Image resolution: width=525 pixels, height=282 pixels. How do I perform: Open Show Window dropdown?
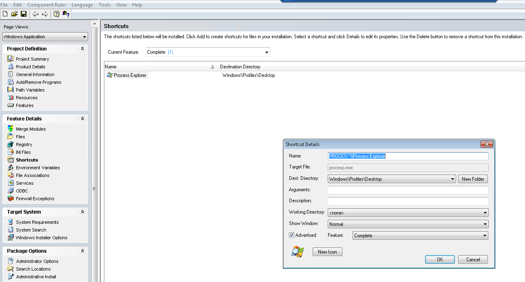(x=408, y=224)
